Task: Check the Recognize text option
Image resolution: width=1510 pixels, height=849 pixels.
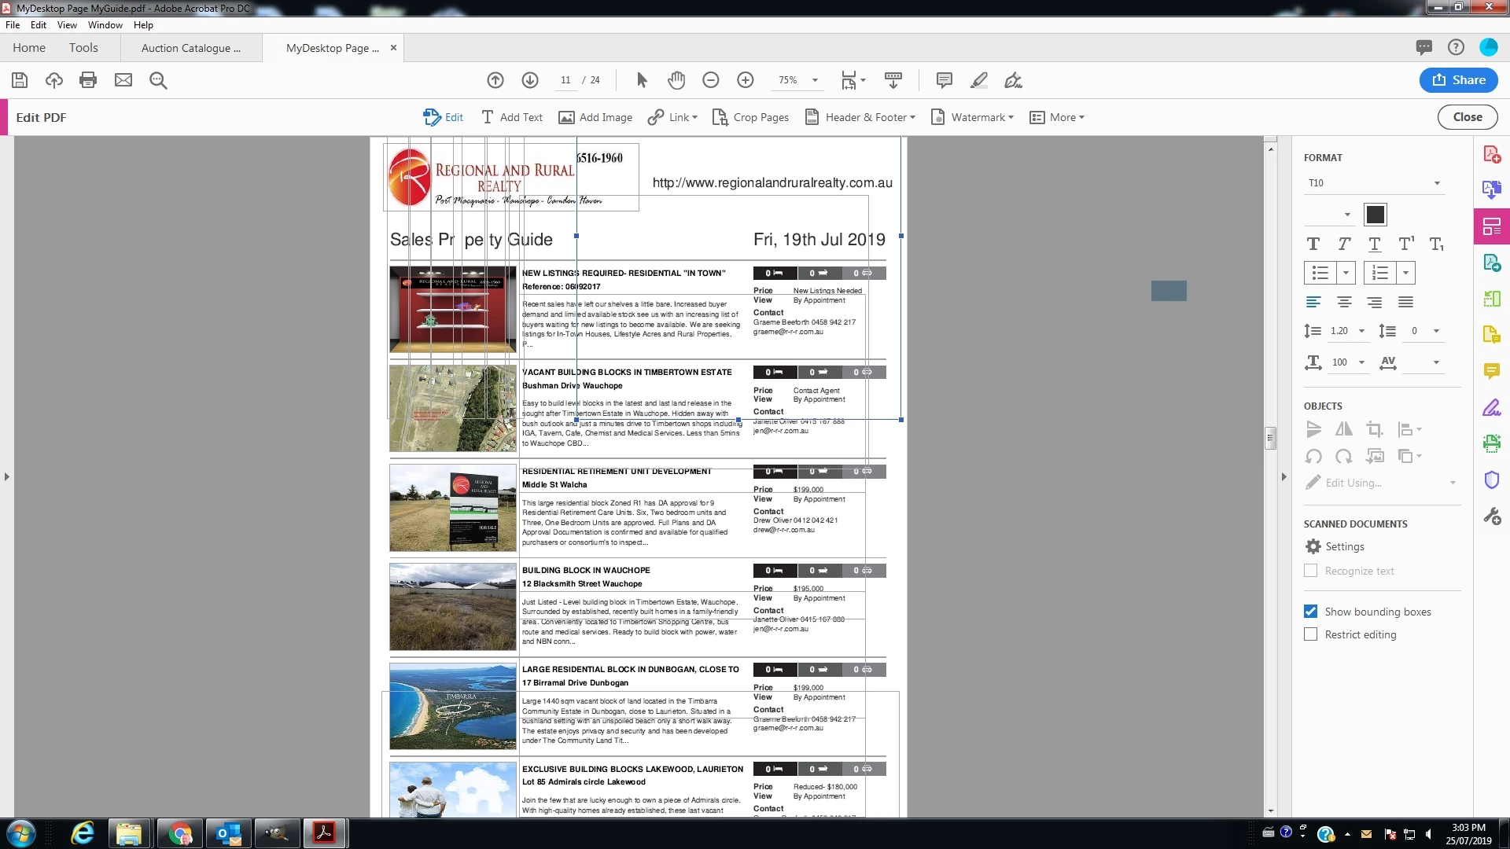Action: (1310, 571)
